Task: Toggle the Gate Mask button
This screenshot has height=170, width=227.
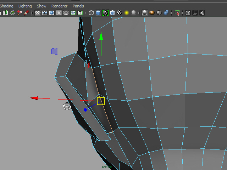Action: coord(59,13)
